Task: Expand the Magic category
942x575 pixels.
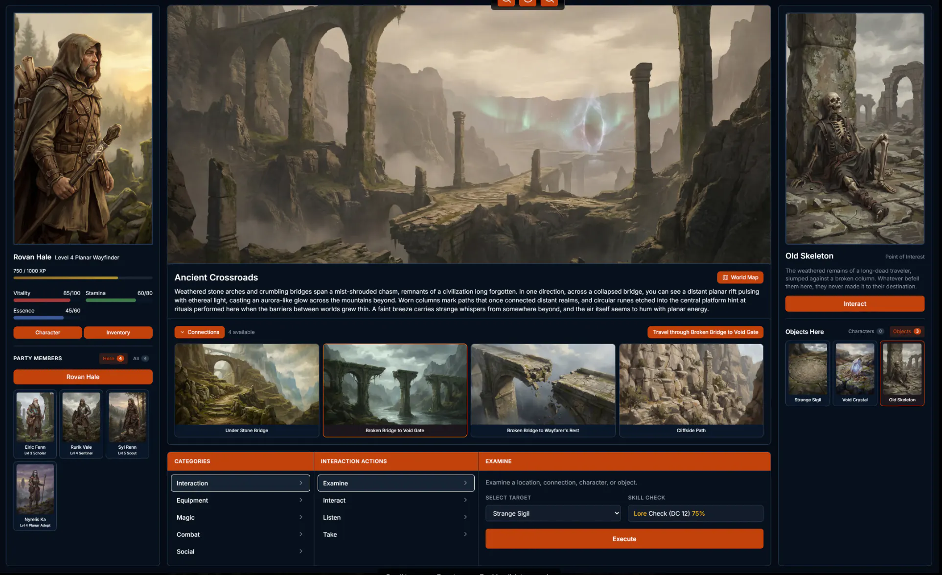Action: [240, 517]
